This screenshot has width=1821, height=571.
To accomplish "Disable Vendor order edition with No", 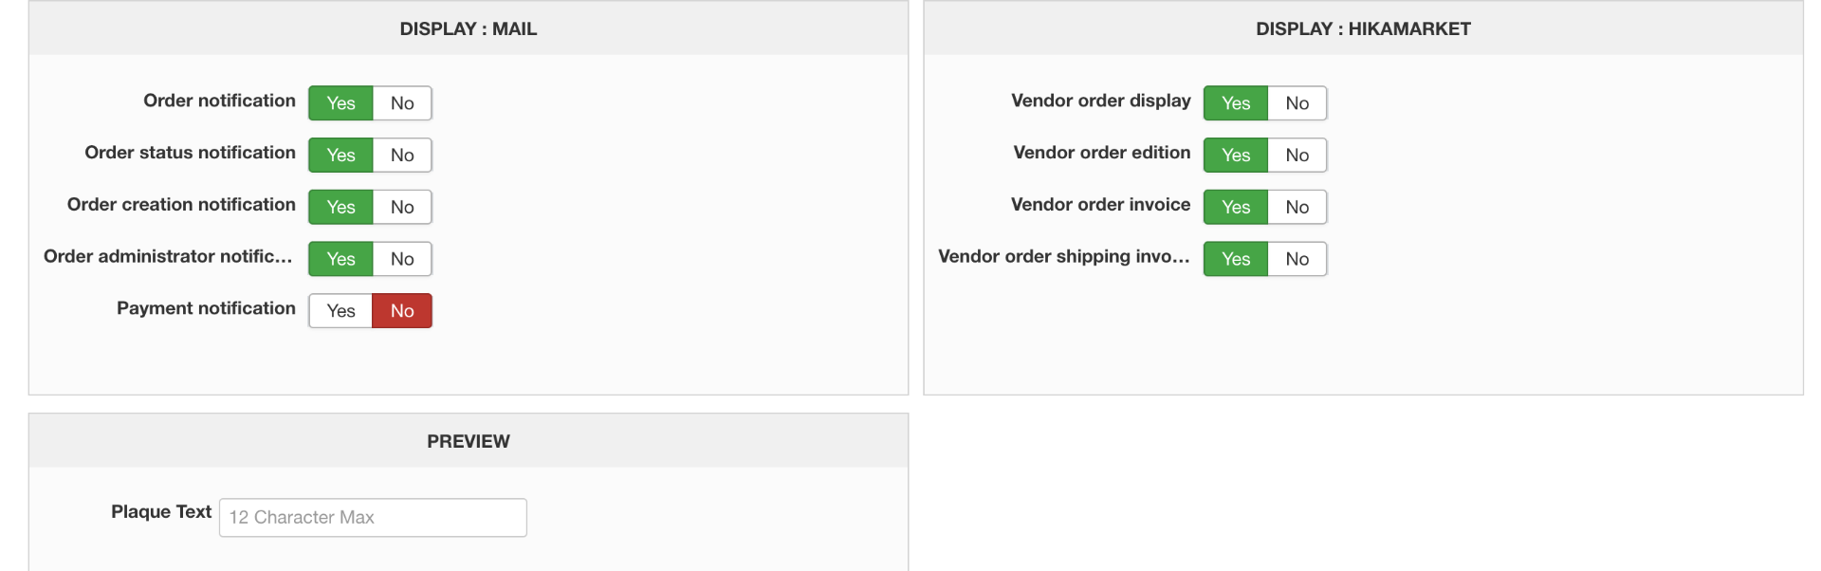I will [x=1297, y=156].
